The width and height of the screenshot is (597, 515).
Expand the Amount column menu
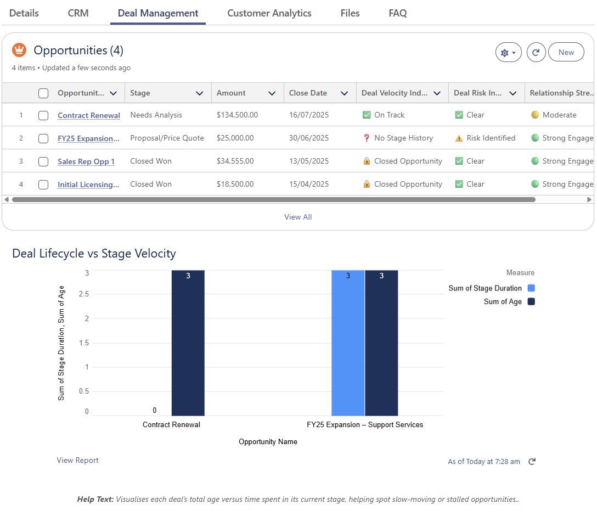pos(272,93)
